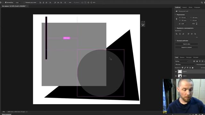Close the document tab Без имени-1
205x115 pixels.
(27, 6)
